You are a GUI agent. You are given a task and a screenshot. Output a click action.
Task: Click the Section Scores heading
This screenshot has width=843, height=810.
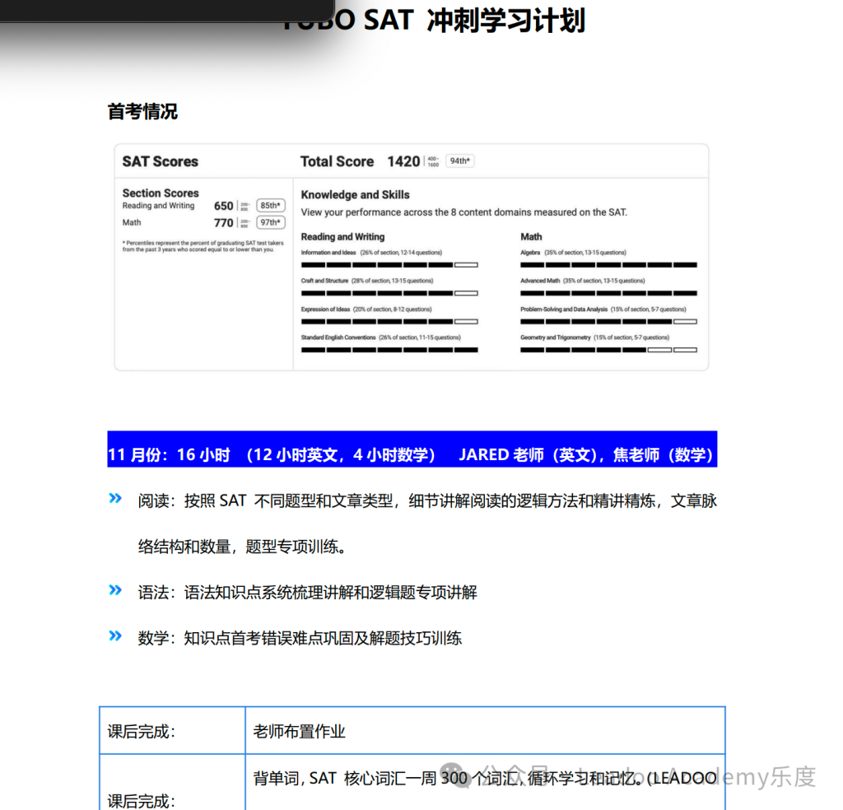[161, 193]
